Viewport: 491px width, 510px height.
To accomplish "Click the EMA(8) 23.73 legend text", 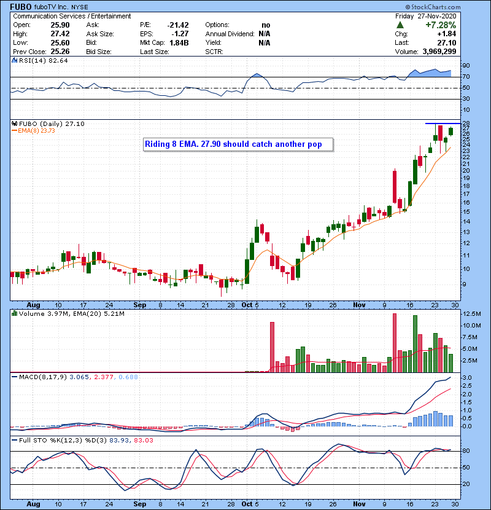I will [x=36, y=131].
